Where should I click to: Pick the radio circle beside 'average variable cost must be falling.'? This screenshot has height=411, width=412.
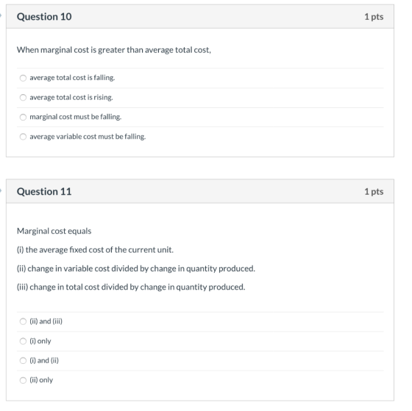(23, 137)
